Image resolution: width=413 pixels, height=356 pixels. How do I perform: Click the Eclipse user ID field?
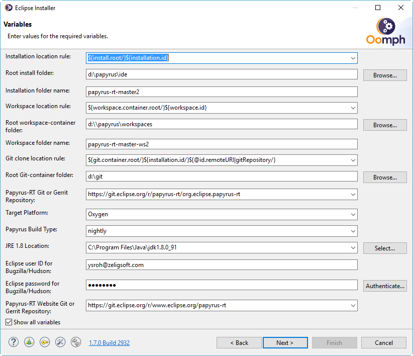click(222, 265)
